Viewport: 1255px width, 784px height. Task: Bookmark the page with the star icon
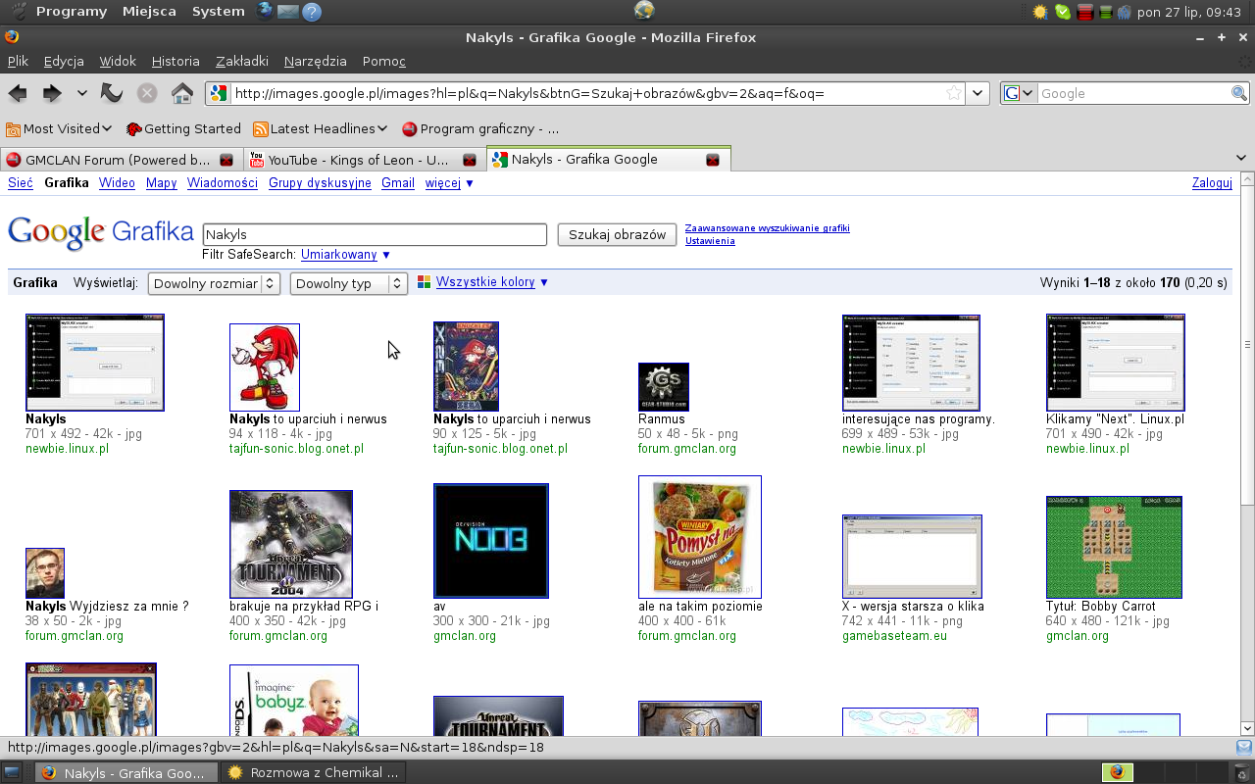coord(953,93)
